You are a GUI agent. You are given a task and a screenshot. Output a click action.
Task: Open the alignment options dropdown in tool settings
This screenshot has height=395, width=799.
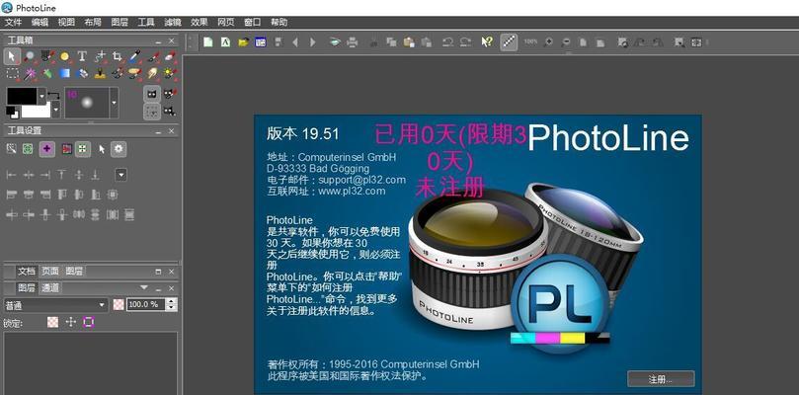click(x=120, y=176)
